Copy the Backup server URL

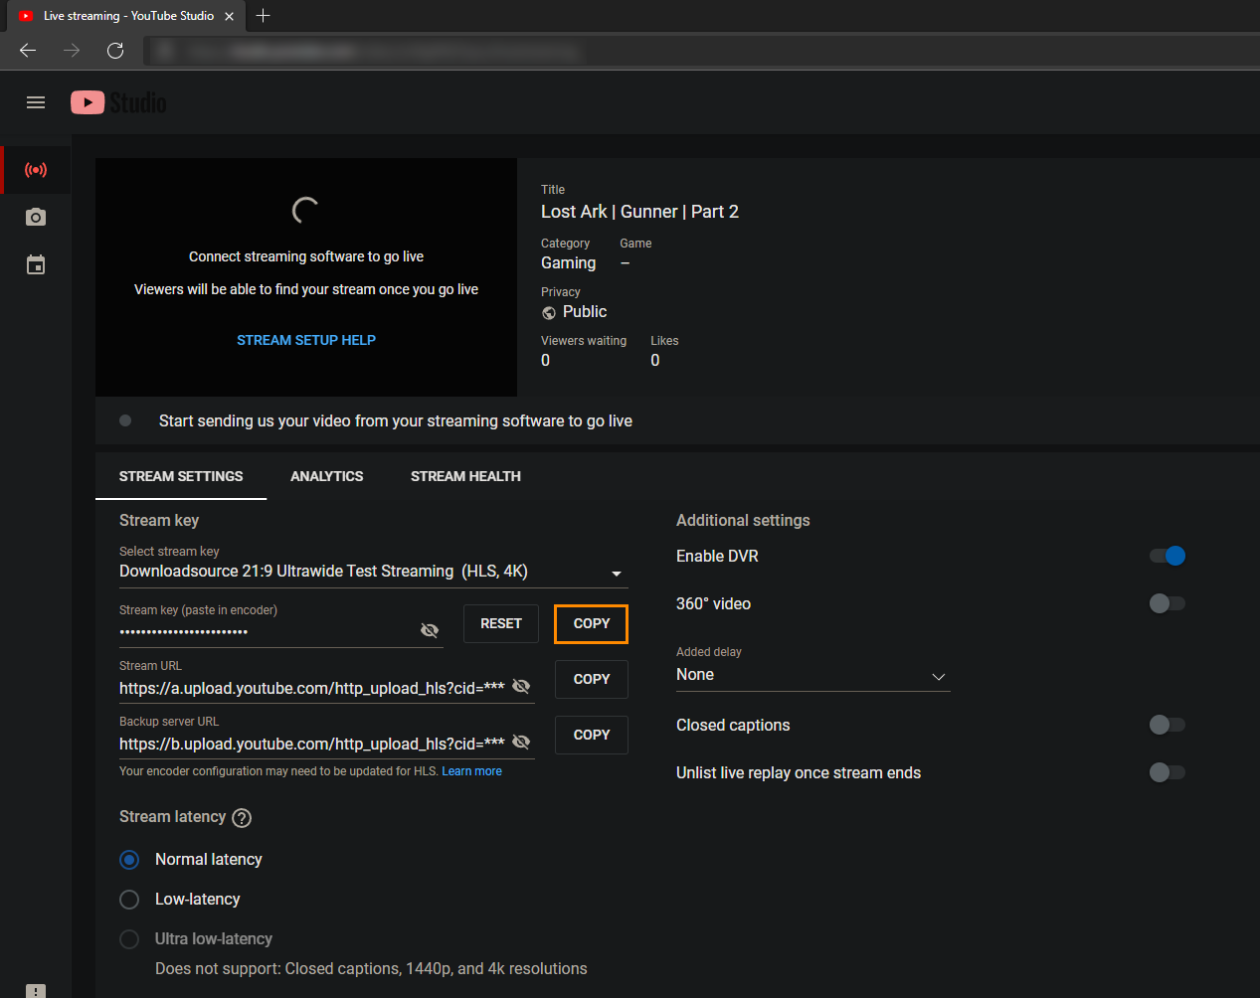point(592,735)
